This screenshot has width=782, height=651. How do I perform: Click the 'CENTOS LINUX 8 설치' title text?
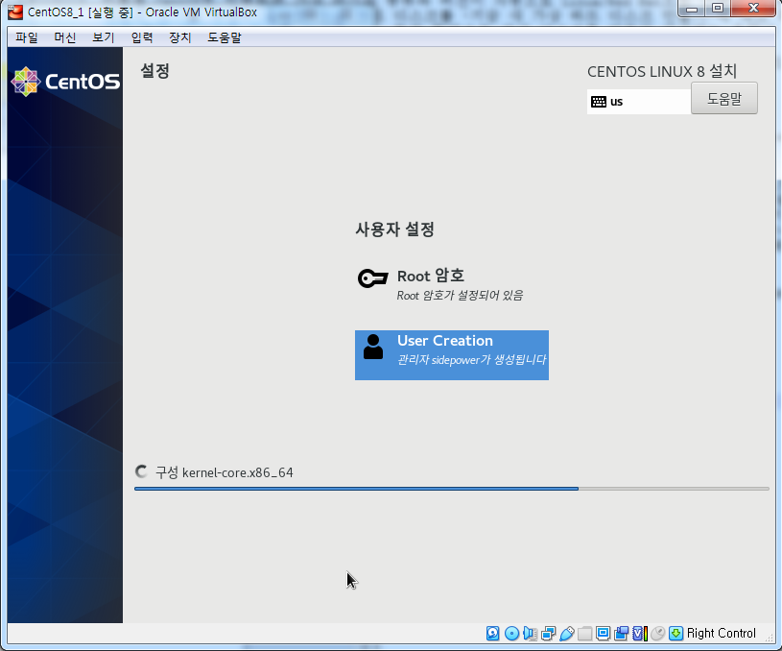[x=662, y=71]
